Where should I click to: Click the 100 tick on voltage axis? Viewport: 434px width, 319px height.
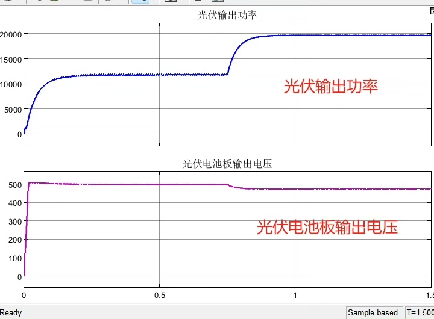tap(15, 258)
